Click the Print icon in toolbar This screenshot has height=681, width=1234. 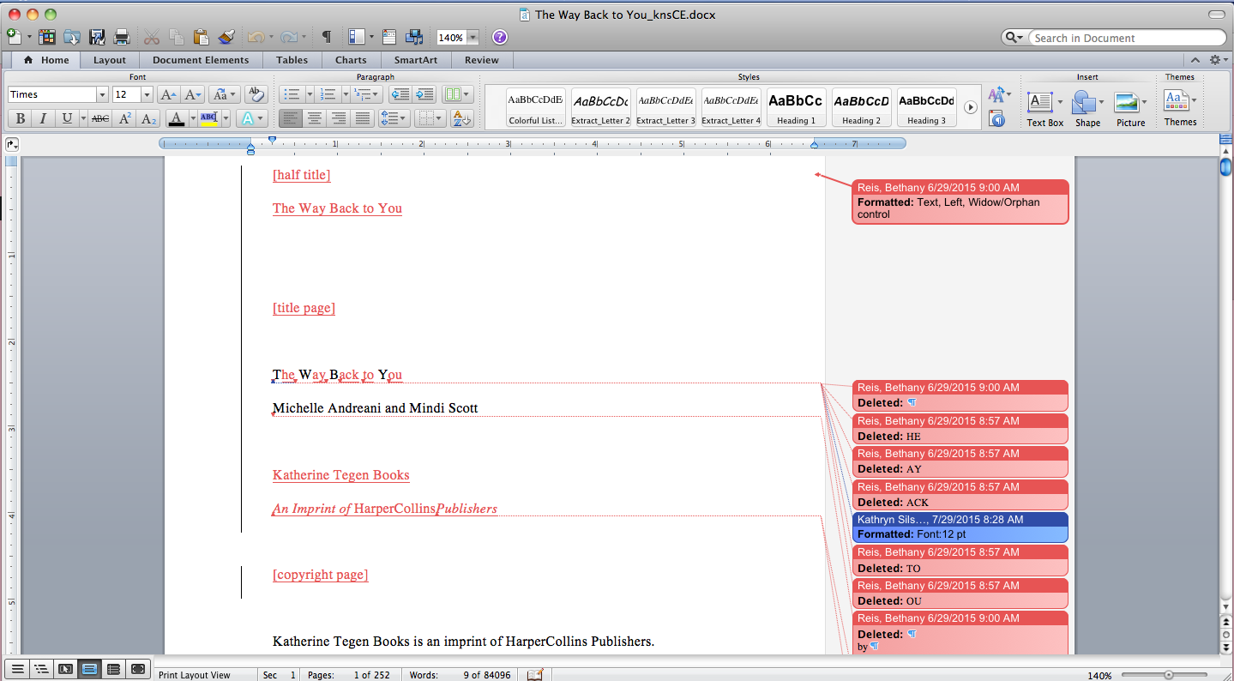pyautogui.click(x=122, y=37)
